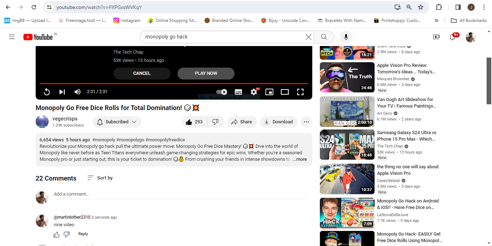This screenshot has width=492, height=246.
Task: Open vegecrisps channel avatar
Action: [x=42, y=122]
